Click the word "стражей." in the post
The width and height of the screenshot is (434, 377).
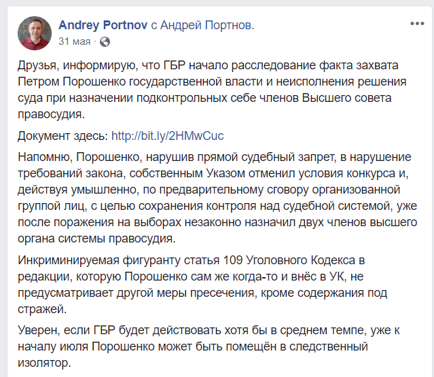point(41,310)
